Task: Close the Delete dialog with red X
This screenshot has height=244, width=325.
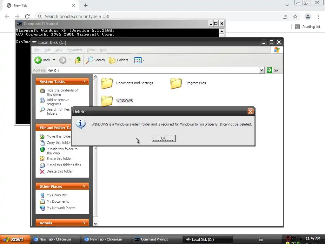Action: pyautogui.click(x=250, y=112)
